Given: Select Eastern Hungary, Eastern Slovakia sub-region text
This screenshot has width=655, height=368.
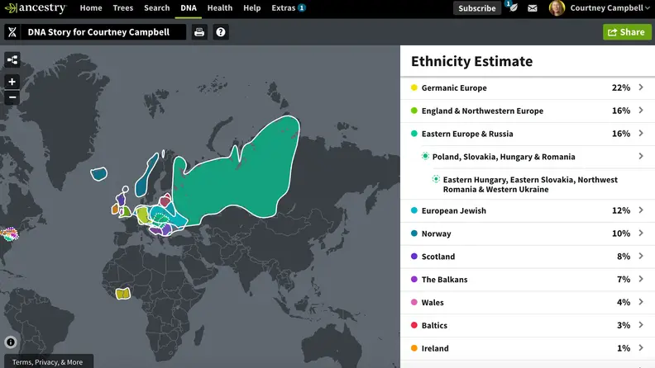Looking at the screenshot, I should pos(530,184).
